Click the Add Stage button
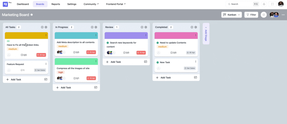Screen dimensions: 287x124 (206, 34)
